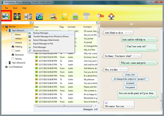Choose Backup Messages from the context menu
Screen dimensions: 164x116
click(x=51, y=33)
